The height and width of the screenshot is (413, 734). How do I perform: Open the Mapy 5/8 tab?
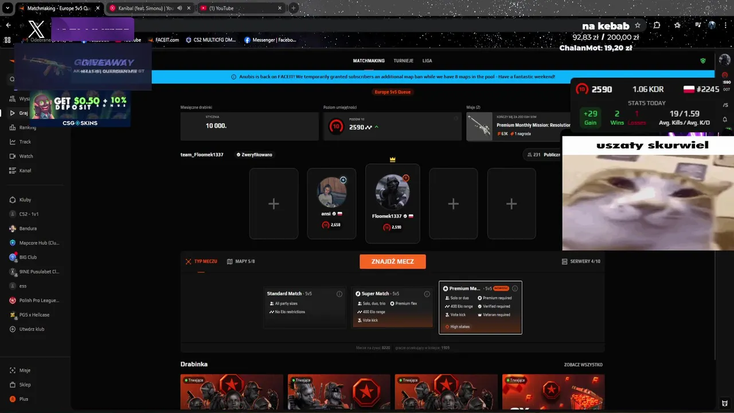[x=241, y=262]
